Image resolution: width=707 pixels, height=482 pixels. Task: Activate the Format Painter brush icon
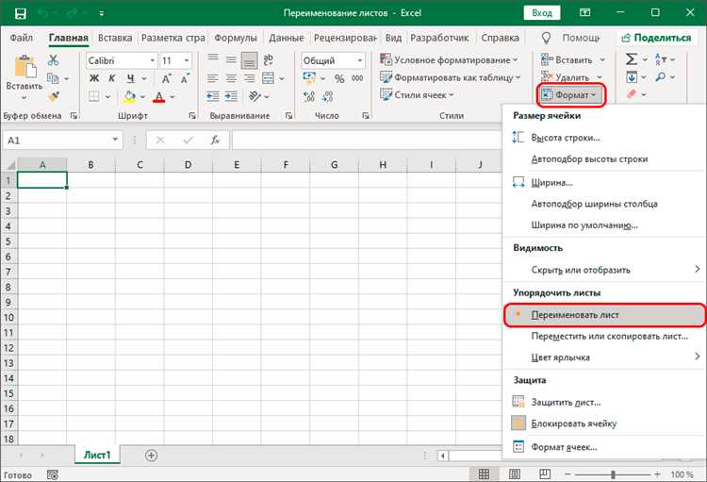pos(53,96)
